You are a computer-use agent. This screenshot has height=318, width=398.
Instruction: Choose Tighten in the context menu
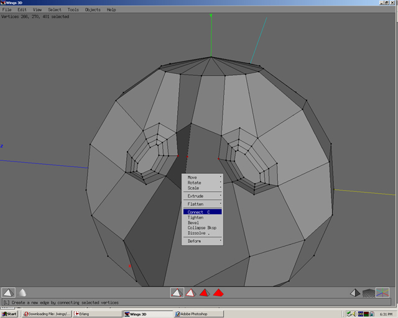[202, 217]
